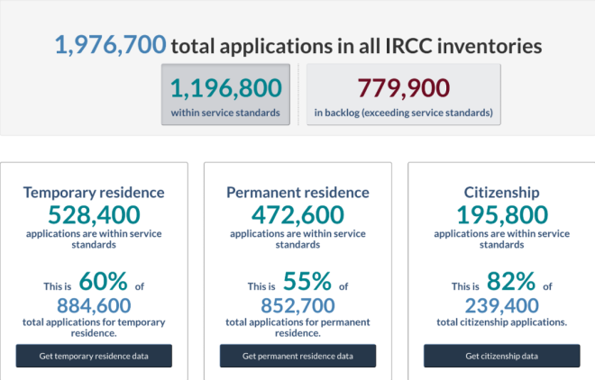Click the 82% citizenship percentage

[504, 282]
